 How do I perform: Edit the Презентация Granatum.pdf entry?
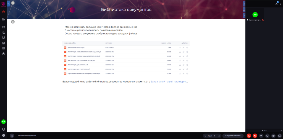click(x=184, y=47)
